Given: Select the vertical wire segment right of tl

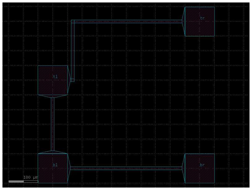Looking at the screenshot, I should pos(73,49).
